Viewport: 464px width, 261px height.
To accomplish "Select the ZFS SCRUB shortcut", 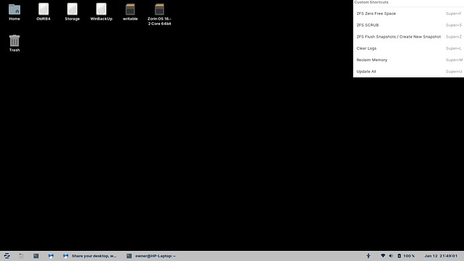I will coord(408,25).
